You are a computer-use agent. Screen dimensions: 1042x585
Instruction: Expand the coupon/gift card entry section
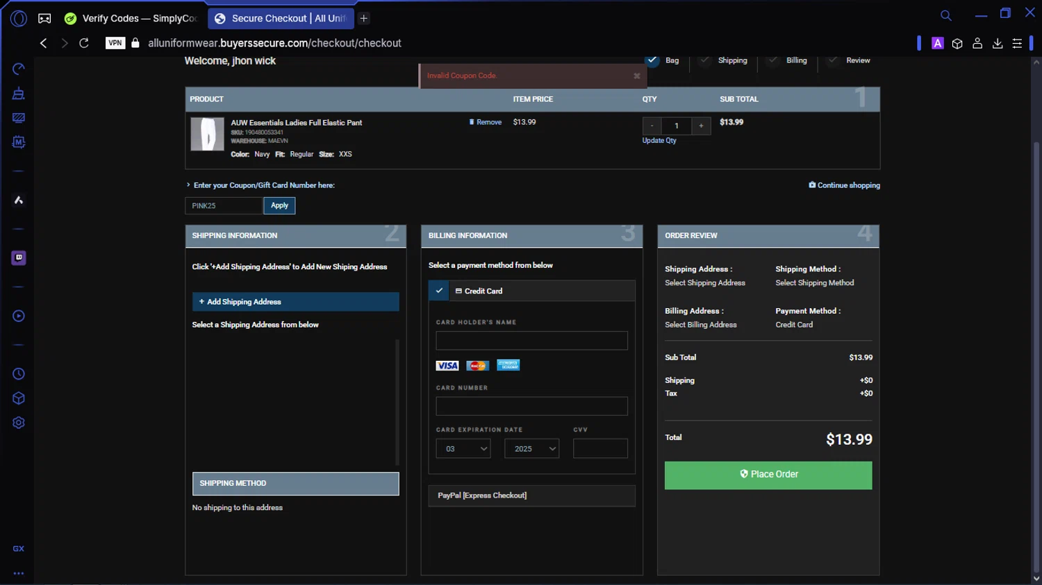(263, 185)
